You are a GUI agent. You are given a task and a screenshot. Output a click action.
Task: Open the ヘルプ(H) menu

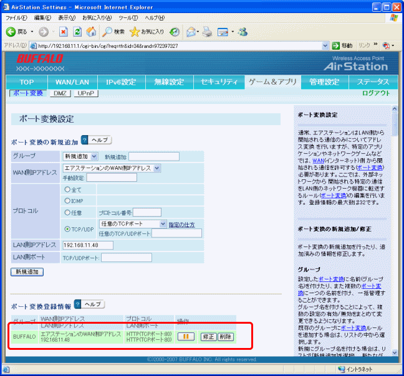[x=155, y=18]
